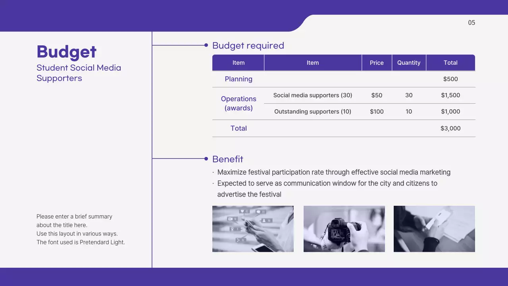Viewport: 508px width, 286px height.
Task: Click the 'Outstanding supporters (10)' cell
Action: point(313,112)
